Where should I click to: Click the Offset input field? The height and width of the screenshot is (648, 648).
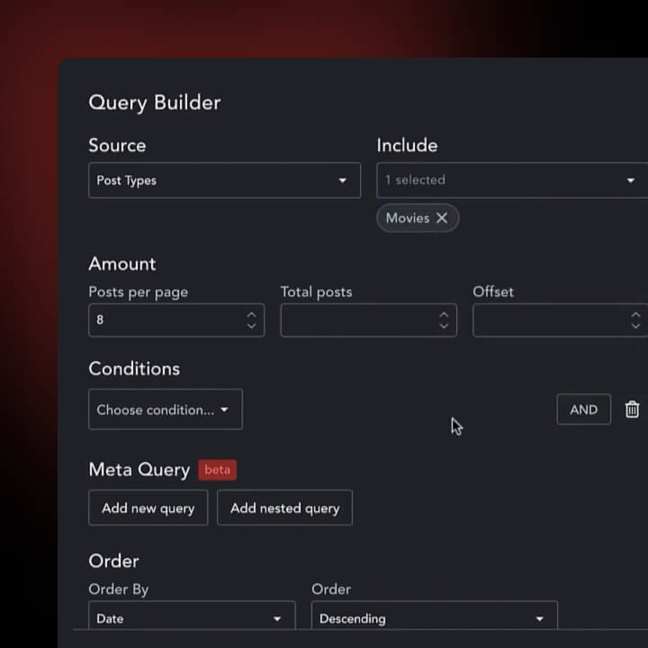[x=549, y=319]
